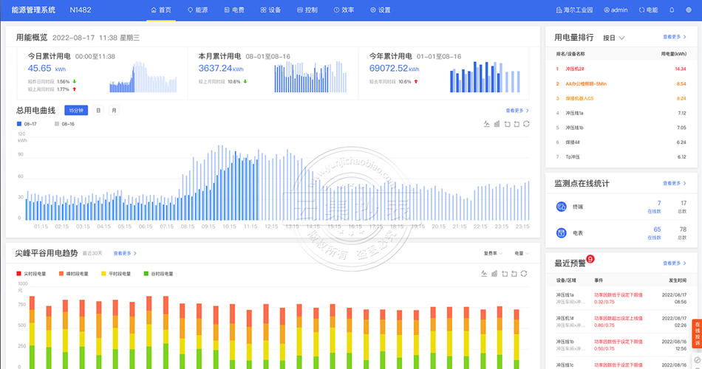Image resolution: width=702 pixels, height=369 pixels.
Task: Toggle the 尖时段电量 legend series
Action: click(x=31, y=274)
